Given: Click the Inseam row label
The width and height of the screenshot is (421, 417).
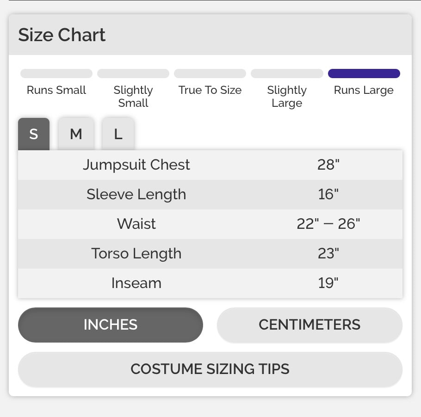Looking at the screenshot, I should [x=136, y=283].
